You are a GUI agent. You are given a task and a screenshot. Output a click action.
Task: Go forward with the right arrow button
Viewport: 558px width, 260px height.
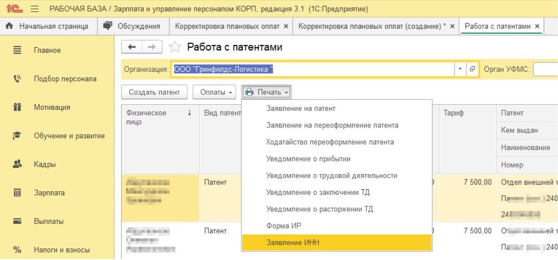[x=152, y=47]
